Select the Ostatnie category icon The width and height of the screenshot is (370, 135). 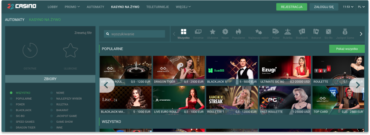tap(198, 31)
